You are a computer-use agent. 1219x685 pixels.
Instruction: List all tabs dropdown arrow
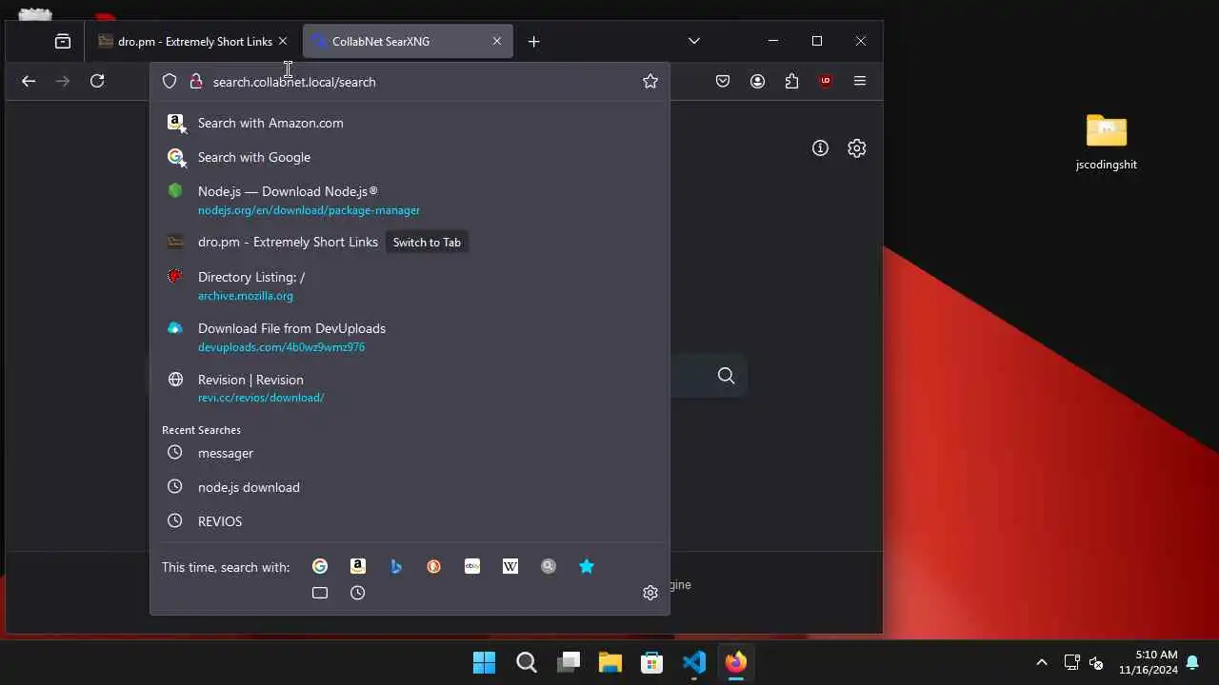pos(694,41)
